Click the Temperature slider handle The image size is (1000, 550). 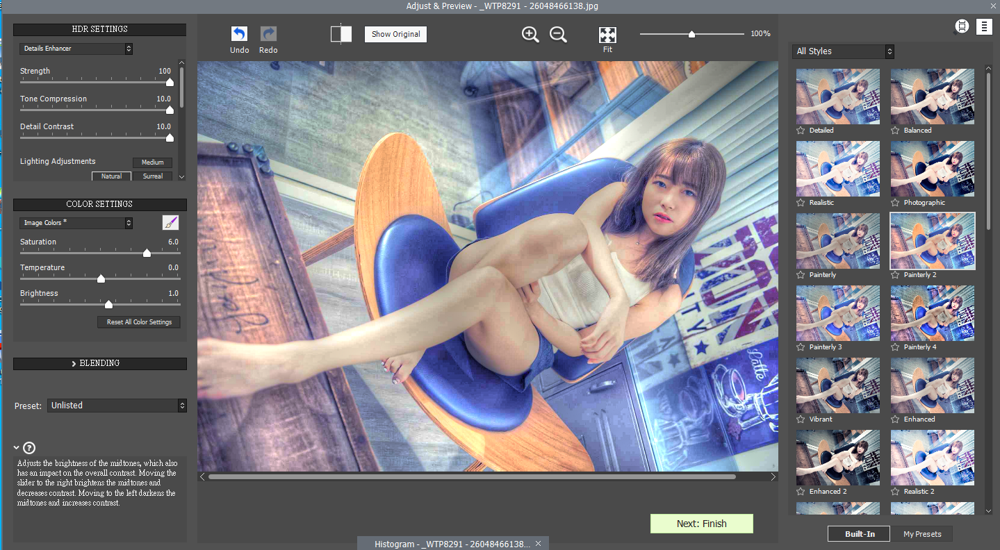pos(101,278)
